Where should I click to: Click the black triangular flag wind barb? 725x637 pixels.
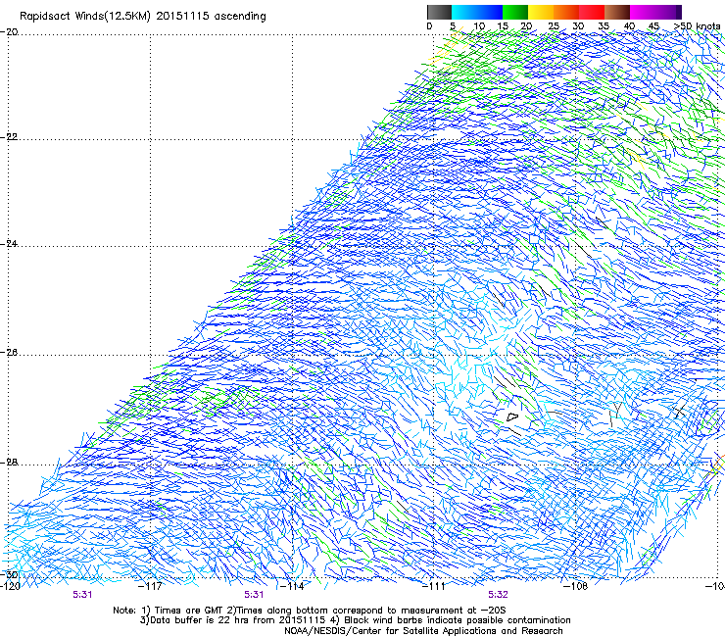point(512,417)
